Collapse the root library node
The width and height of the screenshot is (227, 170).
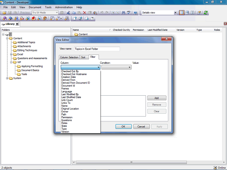pos(3,34)
